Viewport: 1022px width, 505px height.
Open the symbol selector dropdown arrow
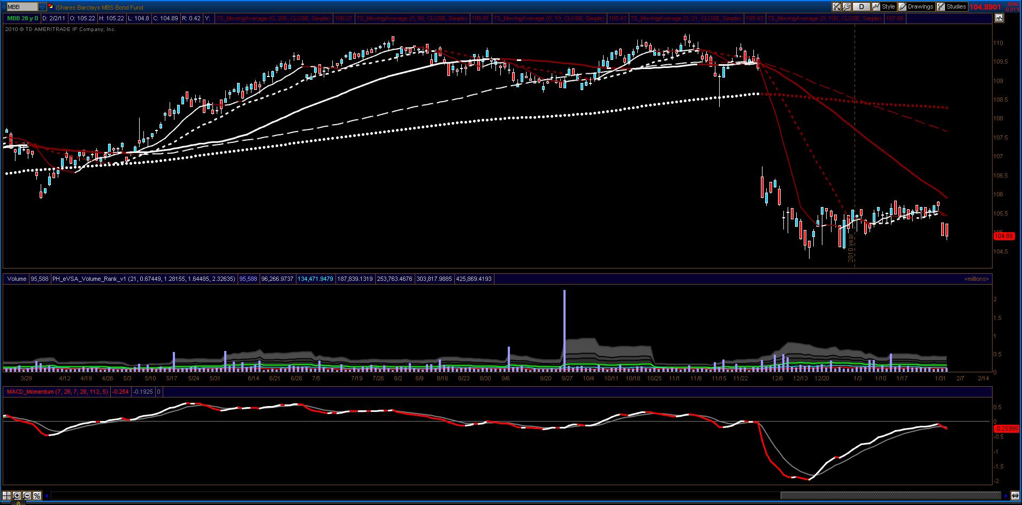(43, 7)
